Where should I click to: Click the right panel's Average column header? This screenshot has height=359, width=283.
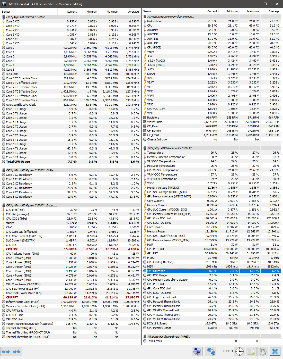tap(271, 11)
